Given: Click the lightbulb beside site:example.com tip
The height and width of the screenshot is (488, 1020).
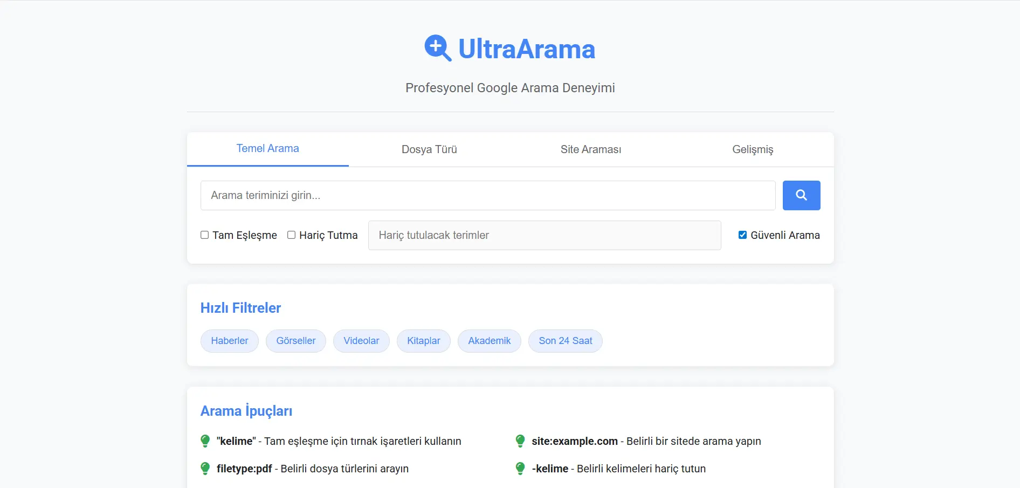Looking at the screenshot, I should pyautogui.click(x=520, y=441).
